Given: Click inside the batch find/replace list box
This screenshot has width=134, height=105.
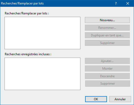Looking at the screenshot, I should tap(43, 33).
